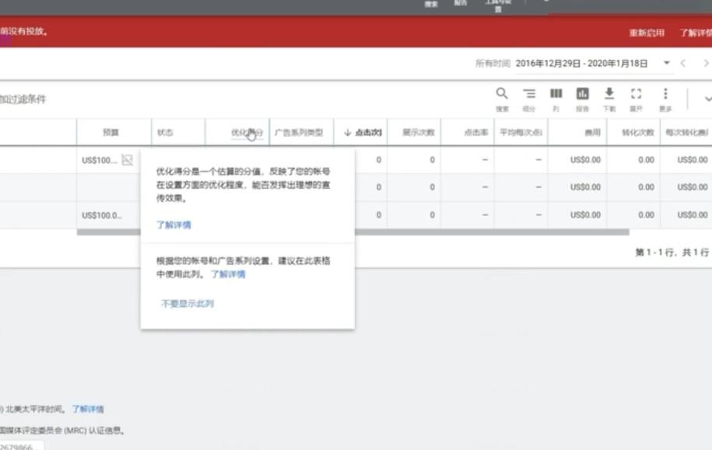Open the three-dot more (更多) menu
Viewport: 712px width, 450px height.
pyautogui.click(x=665, y=94)
